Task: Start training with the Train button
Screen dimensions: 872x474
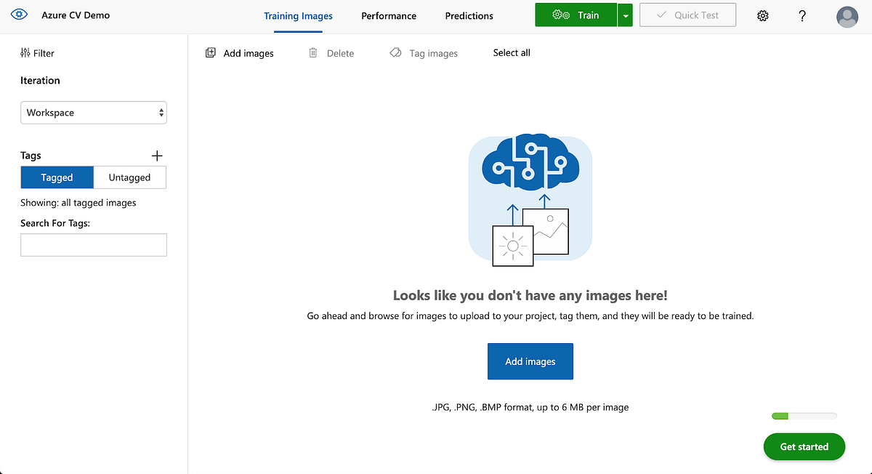Action: point(575,15)
